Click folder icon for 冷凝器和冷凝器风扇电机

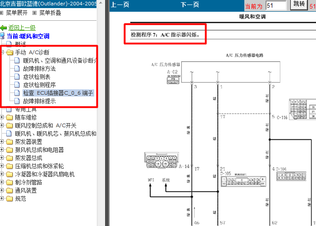[x=9, y=174]
